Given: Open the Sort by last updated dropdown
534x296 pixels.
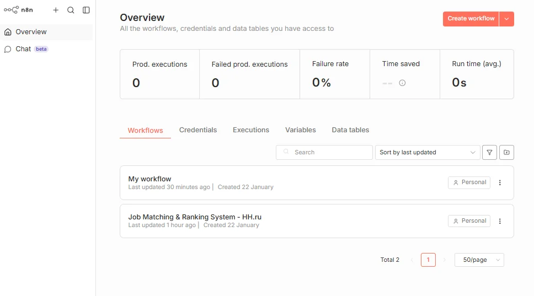Looking at the screenshot, I should pos(427,153).
